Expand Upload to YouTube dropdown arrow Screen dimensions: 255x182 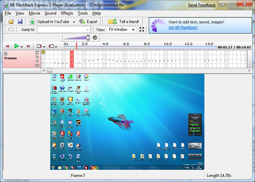(74, 22)
